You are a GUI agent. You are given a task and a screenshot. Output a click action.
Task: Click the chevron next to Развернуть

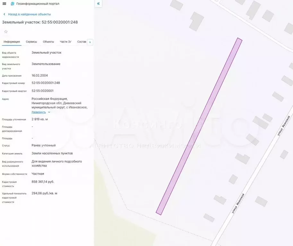point(49,112)
